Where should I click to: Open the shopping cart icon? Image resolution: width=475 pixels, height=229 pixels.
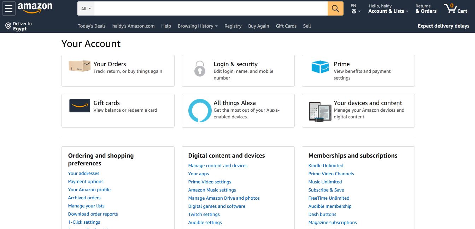coord(456,8)
